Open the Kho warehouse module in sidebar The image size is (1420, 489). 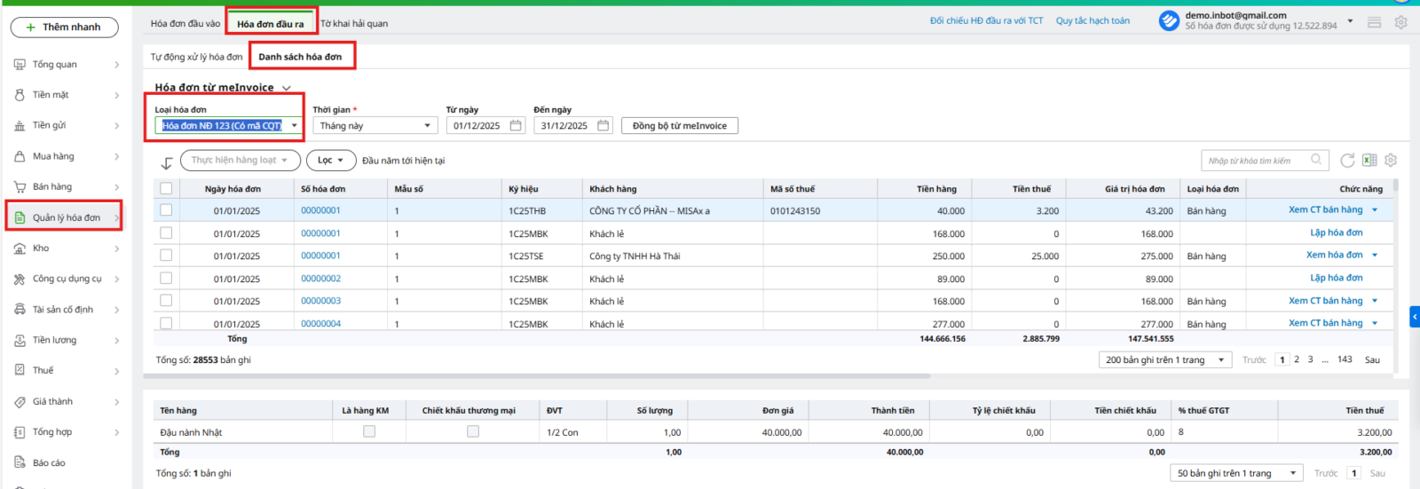coord(41,248)
